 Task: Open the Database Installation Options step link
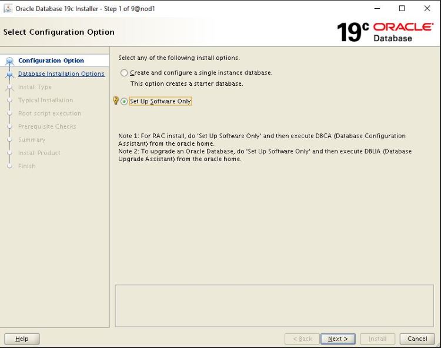(x=61, y=74)
